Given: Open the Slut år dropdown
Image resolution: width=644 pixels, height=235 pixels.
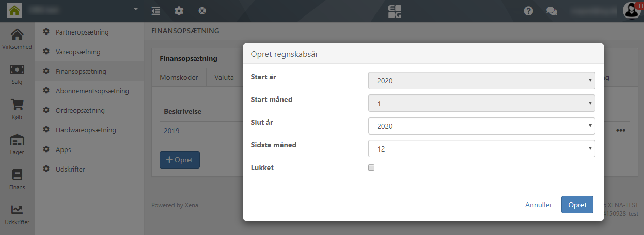Looking at the screenshot, I should click(481, 126).
